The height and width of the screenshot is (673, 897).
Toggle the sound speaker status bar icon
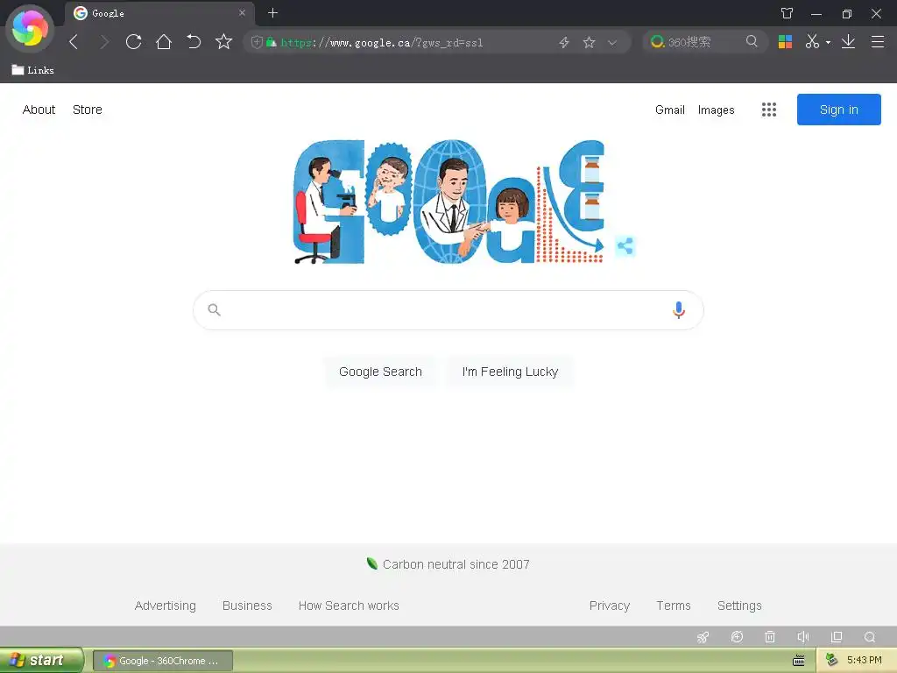(x=803, y=637)
